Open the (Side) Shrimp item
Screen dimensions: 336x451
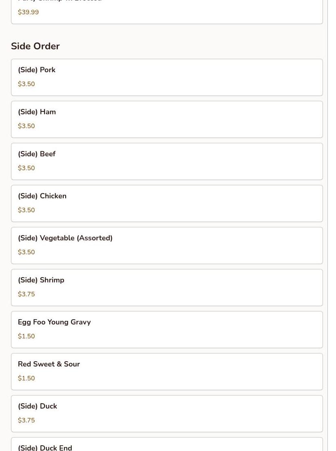point(167,287)
